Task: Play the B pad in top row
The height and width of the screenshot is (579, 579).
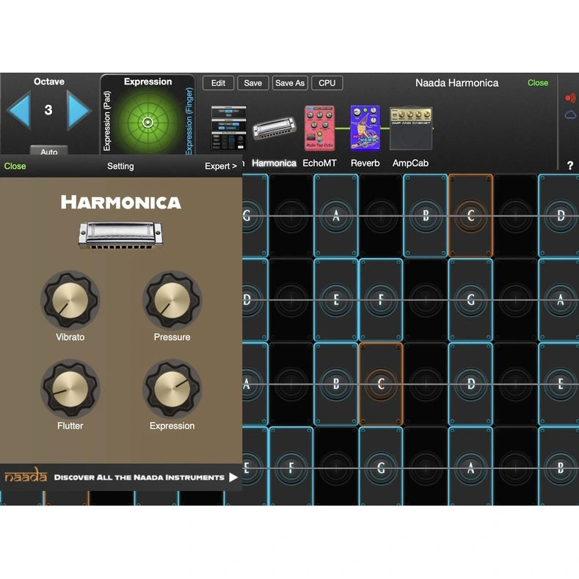Action: point(426,216)
